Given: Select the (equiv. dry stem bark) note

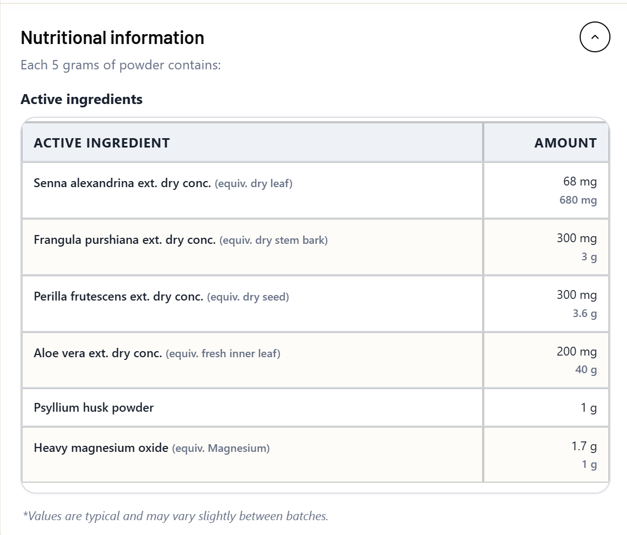Looking at the screenshot, I should [273, 240].
